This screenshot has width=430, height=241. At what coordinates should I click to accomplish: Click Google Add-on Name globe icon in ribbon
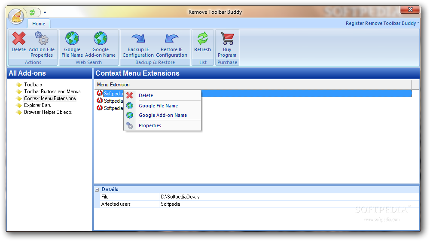pyautogui.click(x=101, y=38)
